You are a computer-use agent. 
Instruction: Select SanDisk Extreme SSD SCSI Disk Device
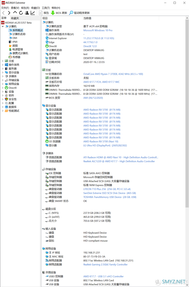click(110, 193)
